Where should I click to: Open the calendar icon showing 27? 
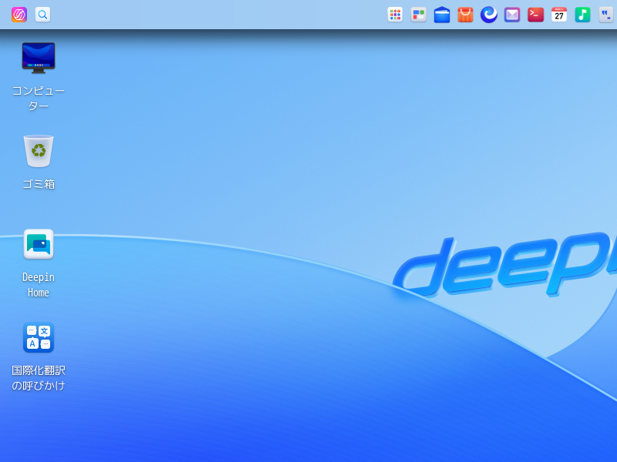click(558, 15)
